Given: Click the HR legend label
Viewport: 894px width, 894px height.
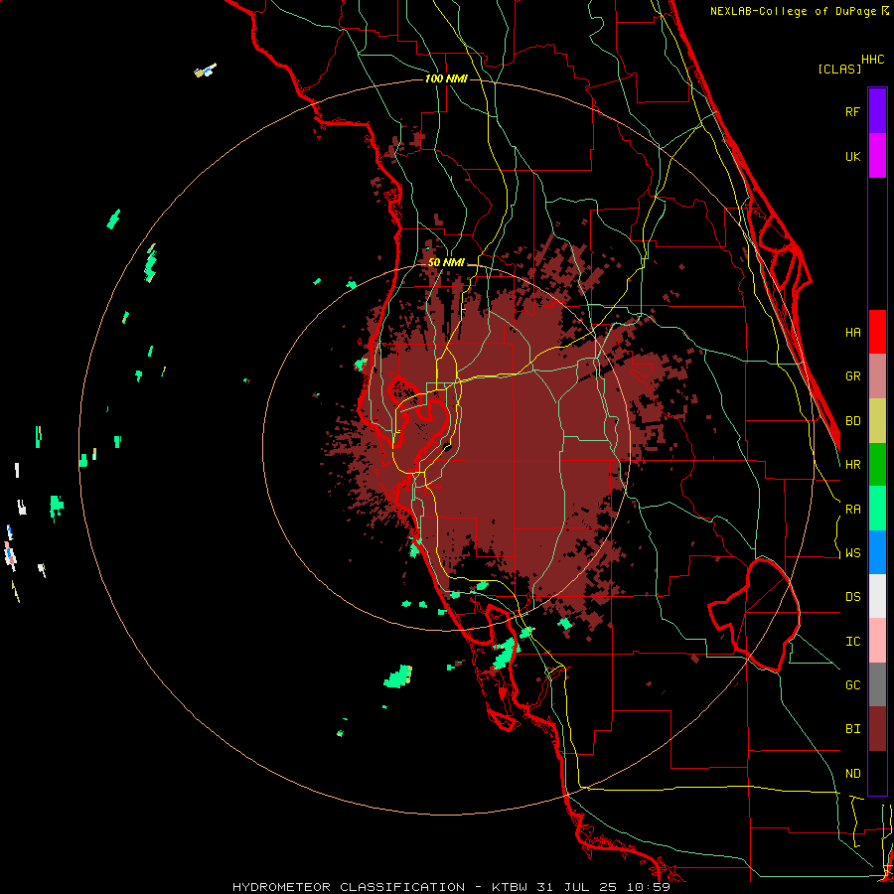Looking at the screenshot, I should coord(852,465).
